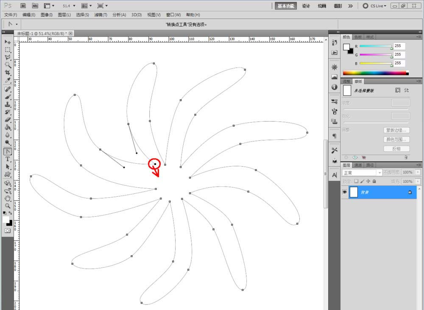Expand the 51.4 zoom level dropdown
424x310 pixels.
[69, 6]
